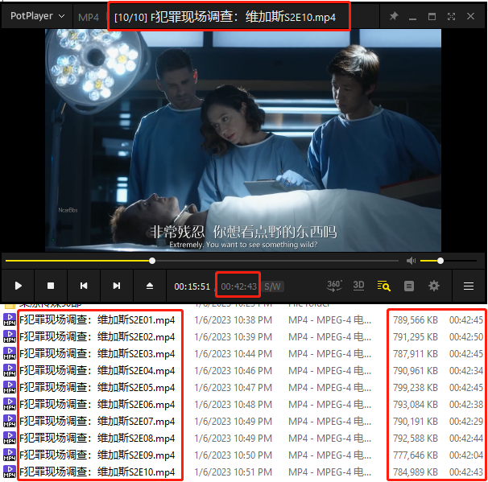Click the MP4 file icon of S2E03
This screenshot has width=488, height=482.
10,353
